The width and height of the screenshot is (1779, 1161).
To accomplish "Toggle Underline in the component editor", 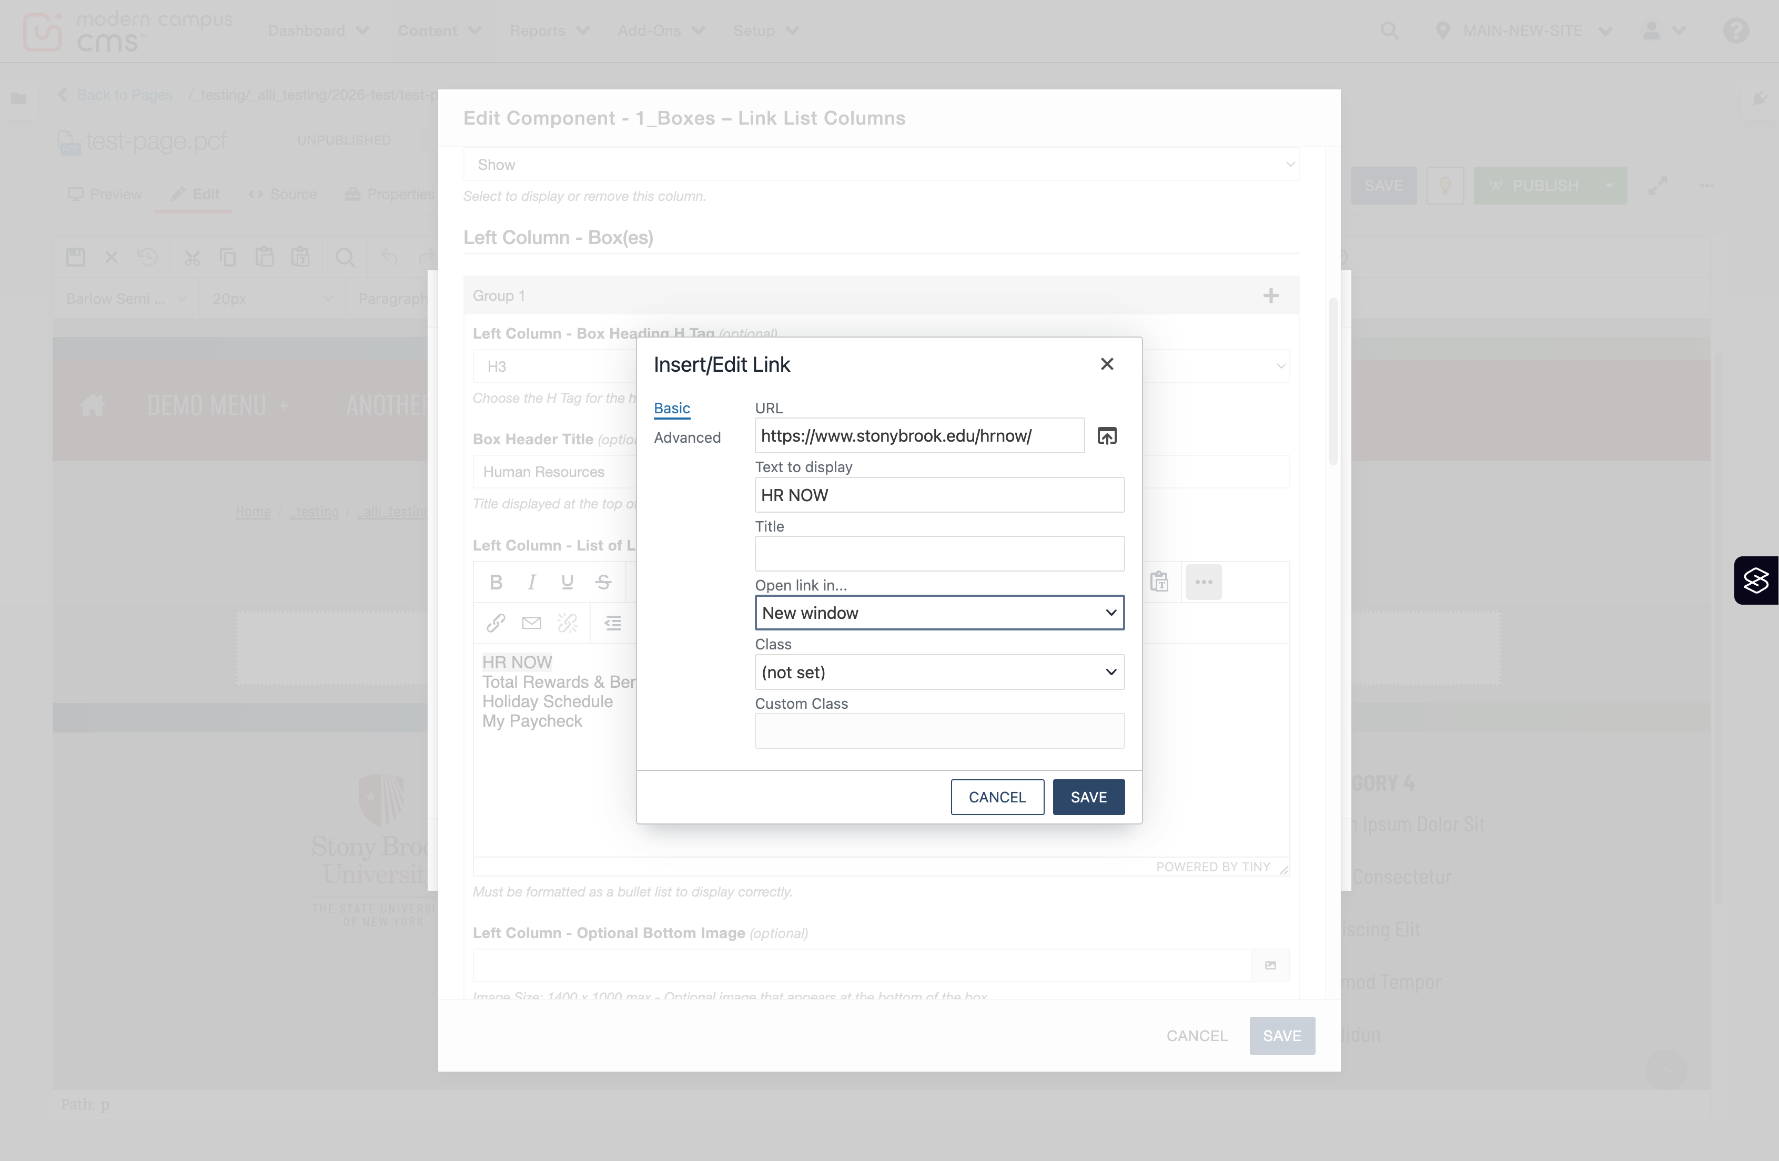I will 568,582.
